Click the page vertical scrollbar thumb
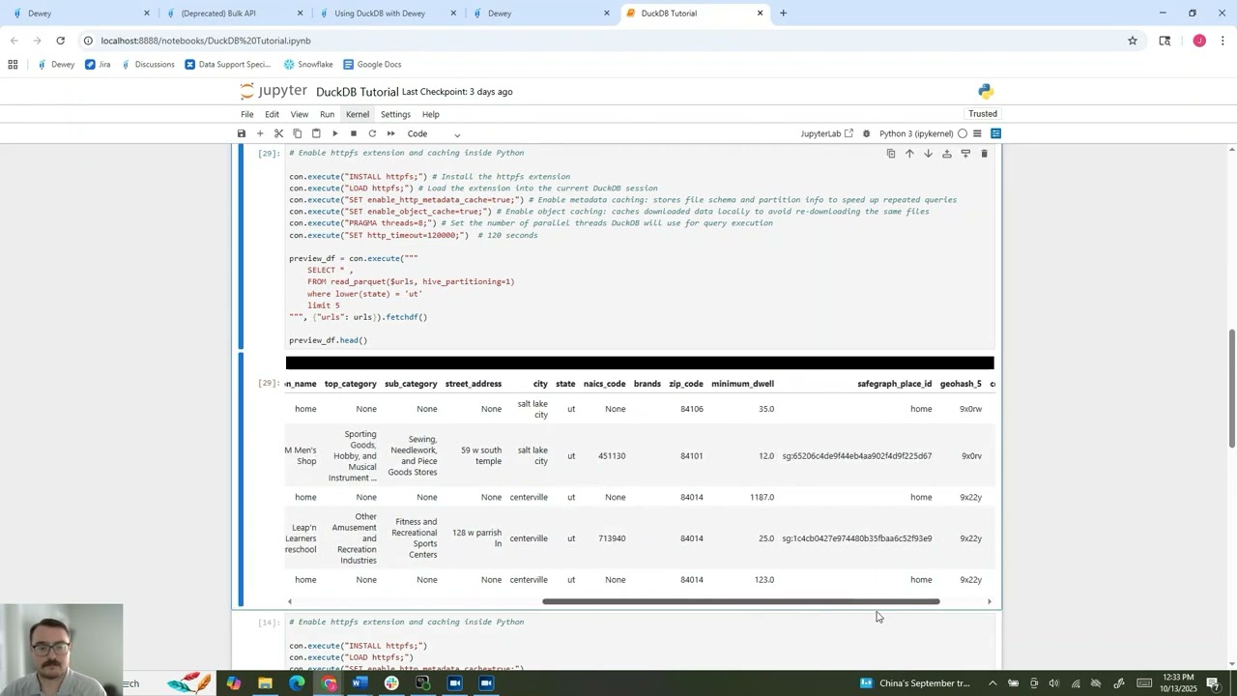Viewport: 1237px width, 696px height. [x=1231, y=388]
